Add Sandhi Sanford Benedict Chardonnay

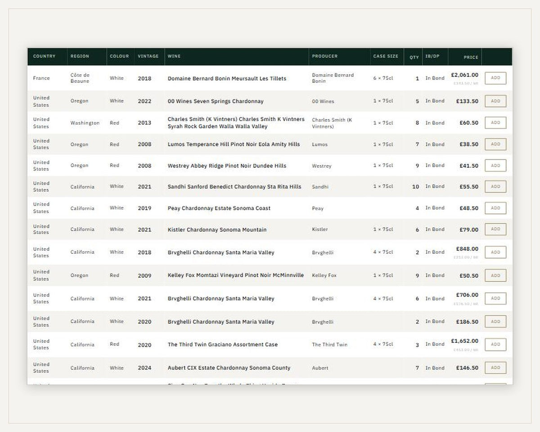[x=495, y=186]
